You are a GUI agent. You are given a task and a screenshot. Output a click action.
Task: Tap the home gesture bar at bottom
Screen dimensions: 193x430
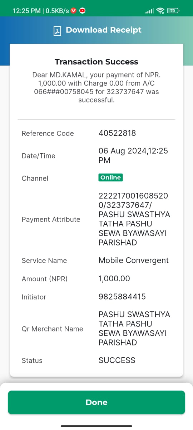coord(96,426)
